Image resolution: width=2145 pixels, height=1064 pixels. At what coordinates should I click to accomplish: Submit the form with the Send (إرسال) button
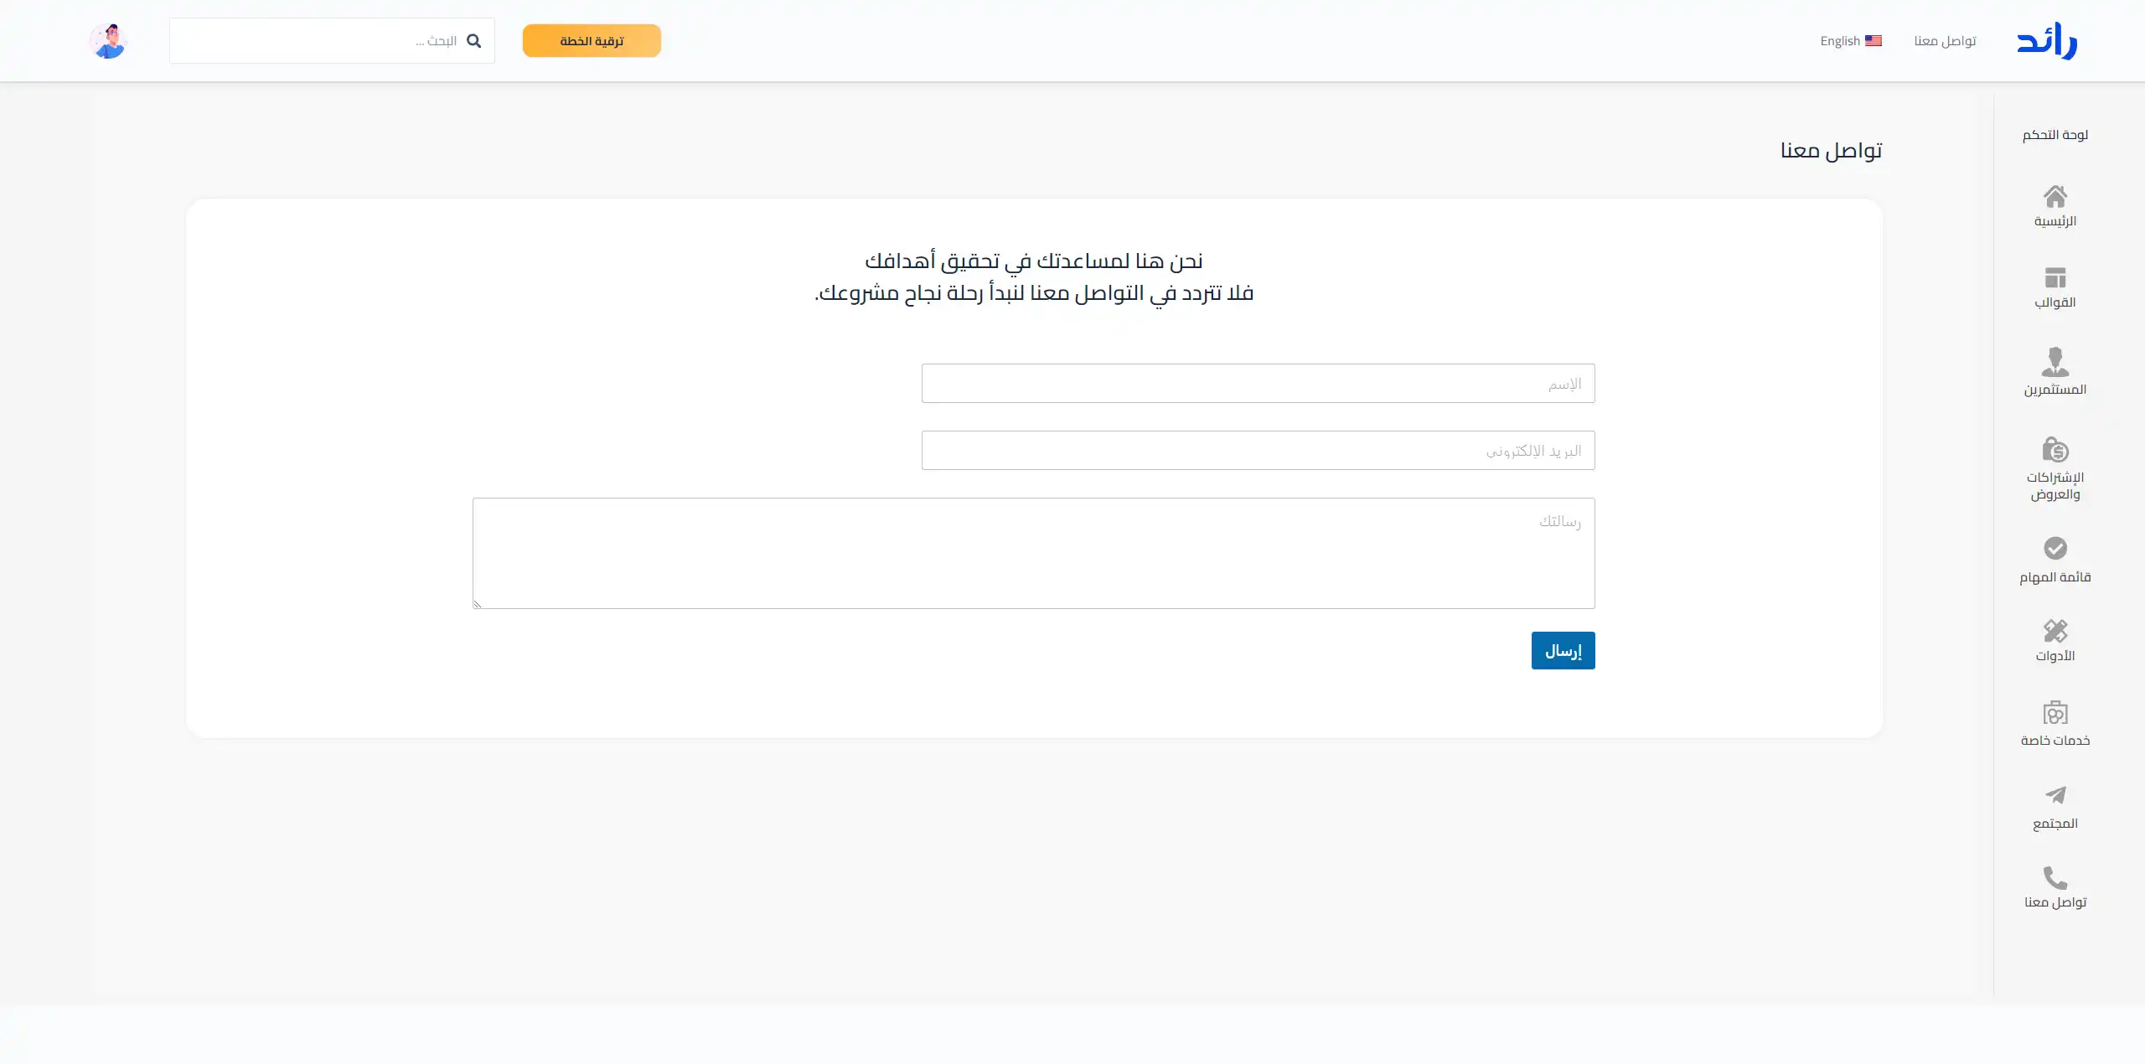pyautogui.click(x=1563, y=651)
